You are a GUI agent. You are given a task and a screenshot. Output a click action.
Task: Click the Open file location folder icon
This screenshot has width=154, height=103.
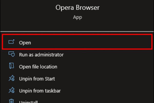(12, 66)
